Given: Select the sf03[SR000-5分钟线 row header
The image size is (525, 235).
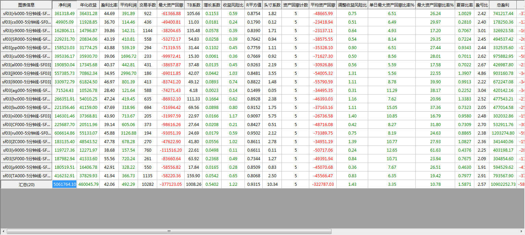Looking at the screenshot, I should click(26, 39).
